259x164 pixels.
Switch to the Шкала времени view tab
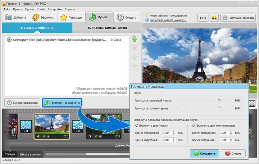pyautogui.click(x=31, y=154)
